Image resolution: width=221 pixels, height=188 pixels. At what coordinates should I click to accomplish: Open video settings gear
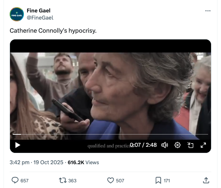click(177, 145)
